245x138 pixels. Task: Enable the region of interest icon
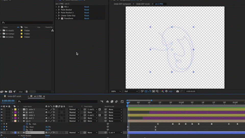[153, 91]
